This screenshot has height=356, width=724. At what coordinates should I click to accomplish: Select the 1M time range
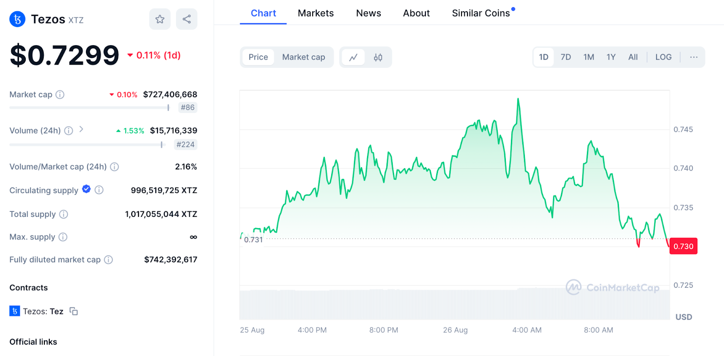tap(589, 57)
